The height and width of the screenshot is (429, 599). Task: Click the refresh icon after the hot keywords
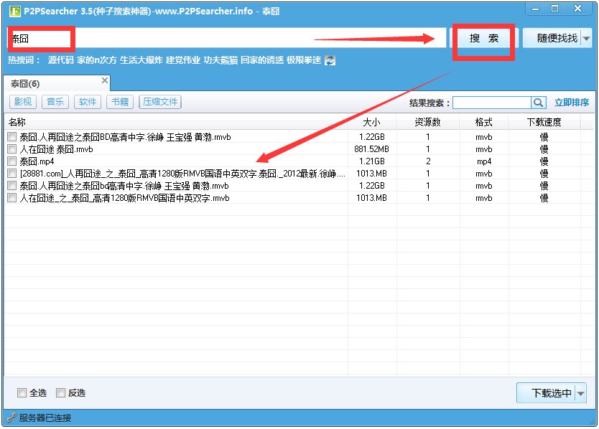[x=329, y=60]
